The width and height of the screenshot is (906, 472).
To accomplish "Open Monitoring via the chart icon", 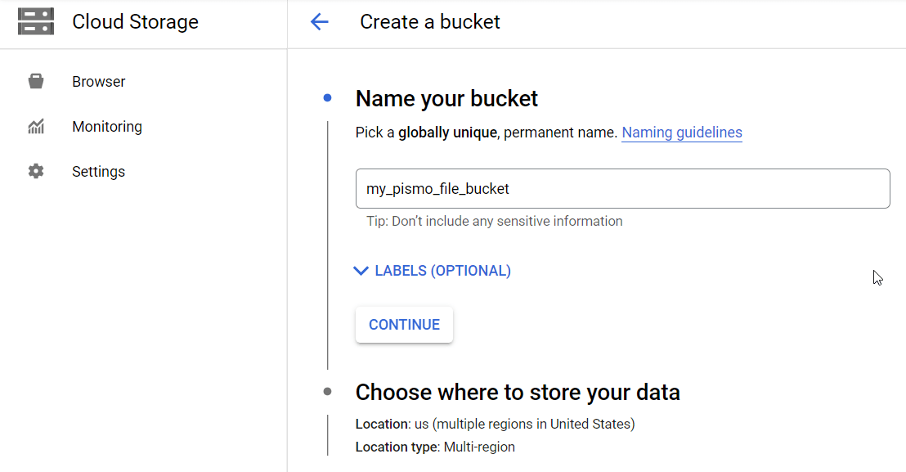I will point(36,126).
